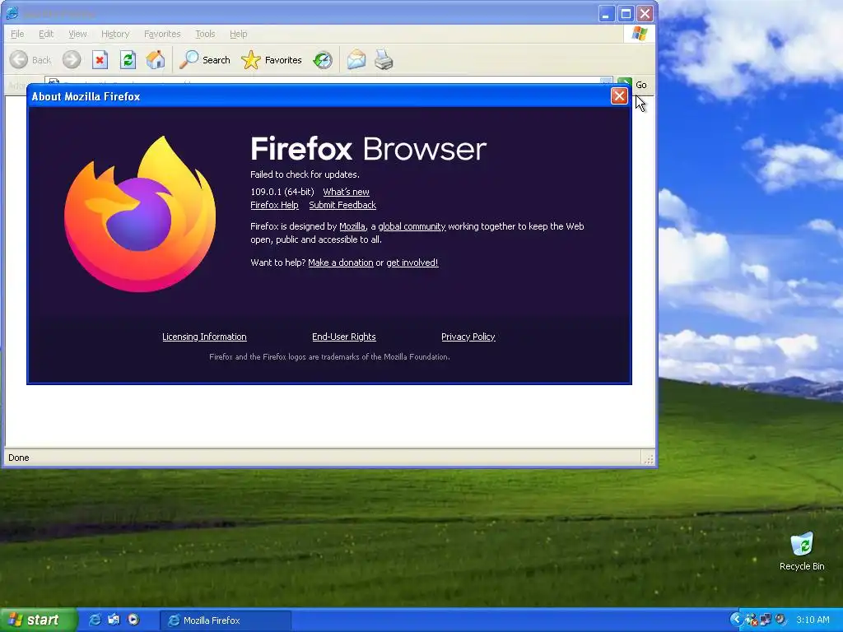Image resolution: width=843 pixels, height=632 pixels.
Task: Click the 3:10 AM taskbar clock
Action: click(813, 620)
